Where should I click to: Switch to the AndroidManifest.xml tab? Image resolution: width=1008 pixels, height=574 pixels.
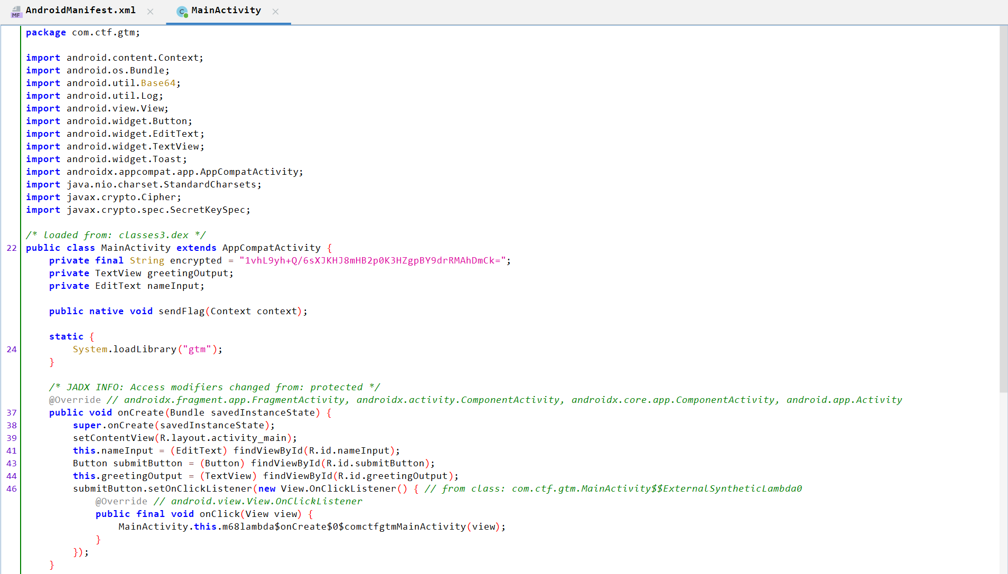[80, 11]
